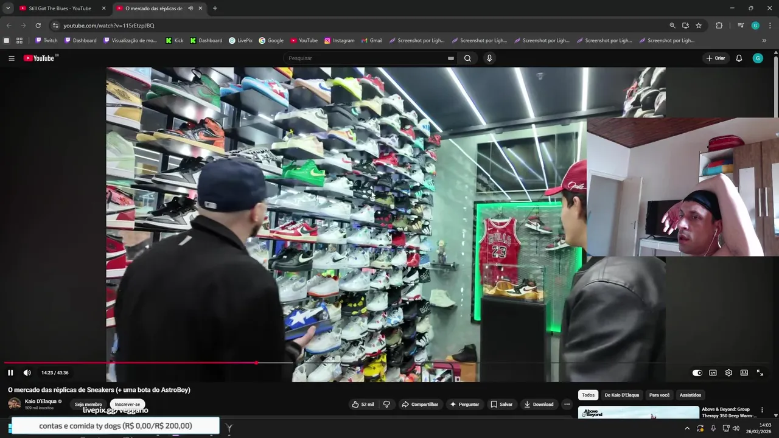Install app icon in address bar
Viewport: 779px width, 438px height.
click(x=685, y=26)
